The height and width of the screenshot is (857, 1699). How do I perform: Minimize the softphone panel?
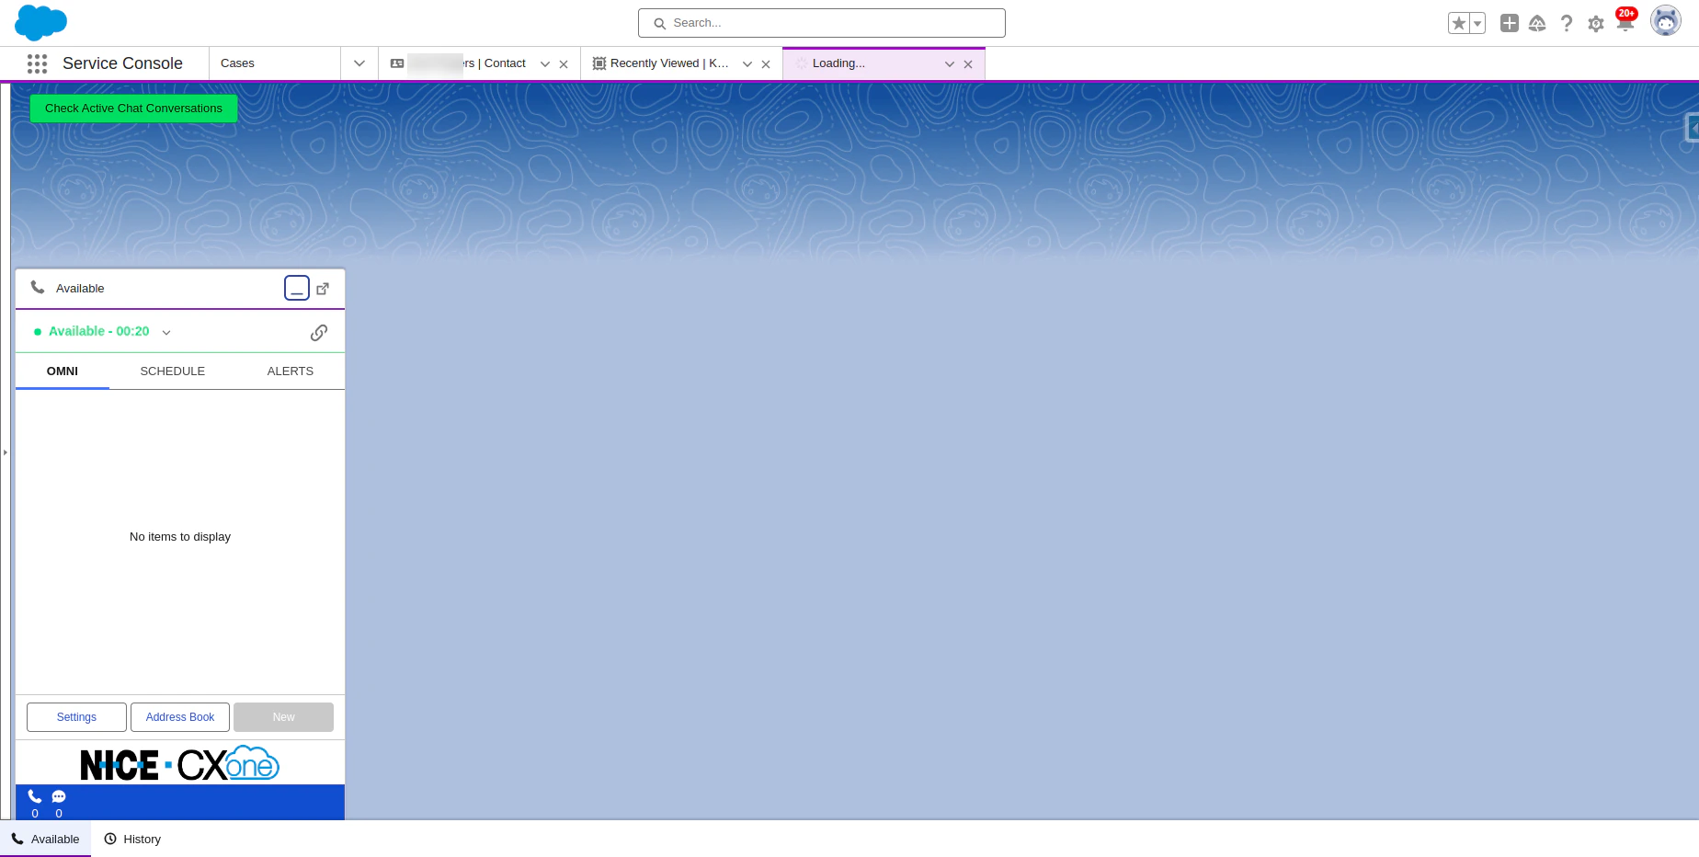click(297, 288)
